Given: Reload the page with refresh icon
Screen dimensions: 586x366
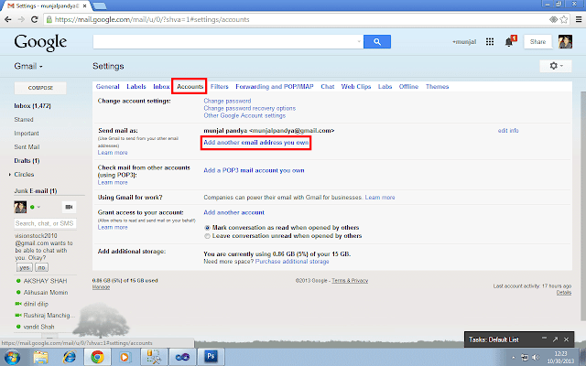Looking at the screenshot, I should (x=35, y=19).
